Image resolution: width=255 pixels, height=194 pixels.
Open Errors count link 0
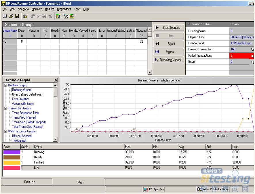[x=231, y=62]
